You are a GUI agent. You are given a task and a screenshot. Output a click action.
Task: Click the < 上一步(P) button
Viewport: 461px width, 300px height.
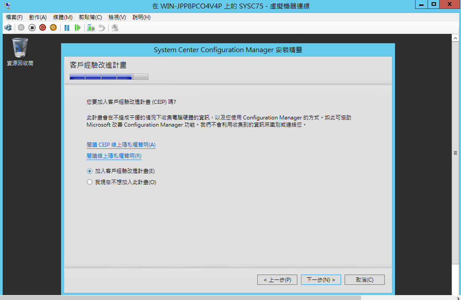tap(277, 280)
